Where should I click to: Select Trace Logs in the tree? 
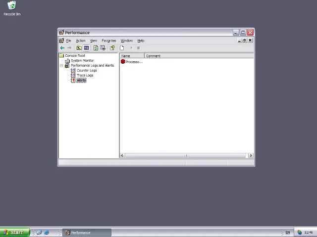pos(85,75)
